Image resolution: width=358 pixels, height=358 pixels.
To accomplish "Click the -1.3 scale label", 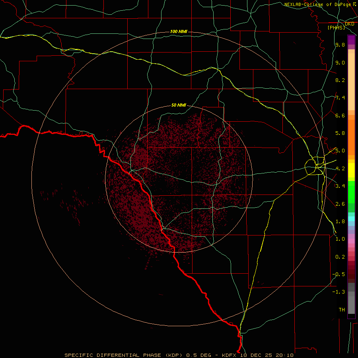I will (x=339, y=292).
